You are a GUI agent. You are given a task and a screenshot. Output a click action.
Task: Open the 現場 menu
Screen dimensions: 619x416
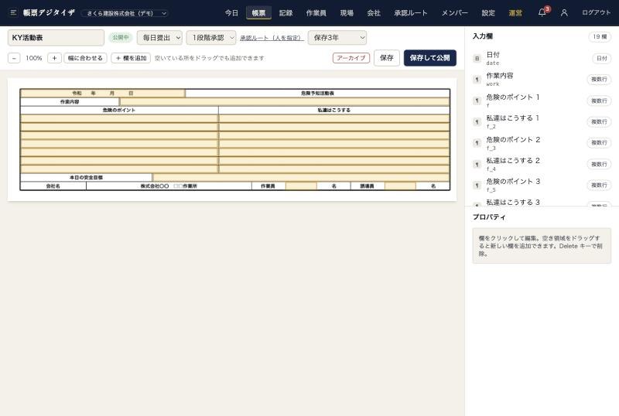347,12
